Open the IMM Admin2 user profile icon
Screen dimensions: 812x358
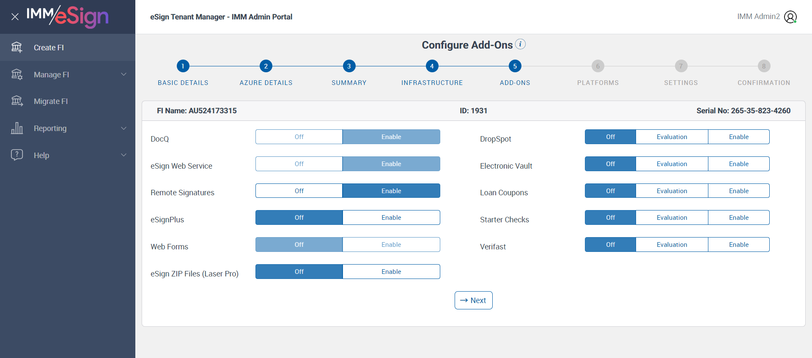point(790,17)
